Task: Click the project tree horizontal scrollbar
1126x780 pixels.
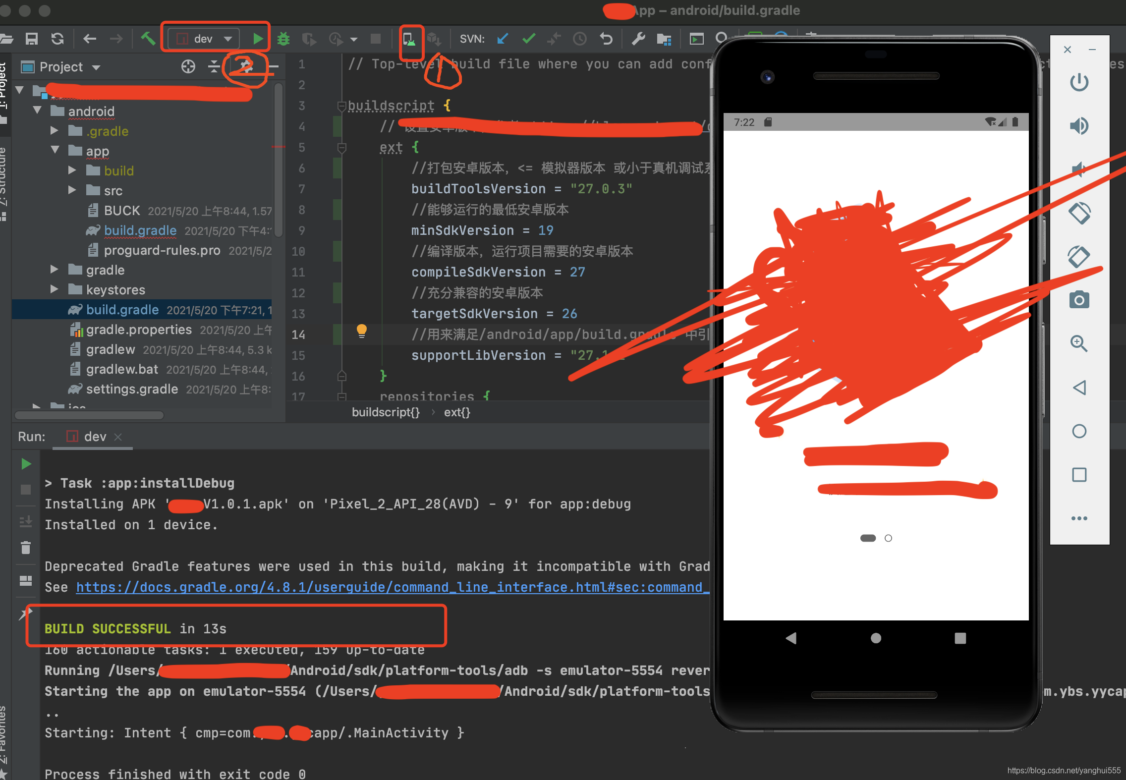Action: coord(89,415)
